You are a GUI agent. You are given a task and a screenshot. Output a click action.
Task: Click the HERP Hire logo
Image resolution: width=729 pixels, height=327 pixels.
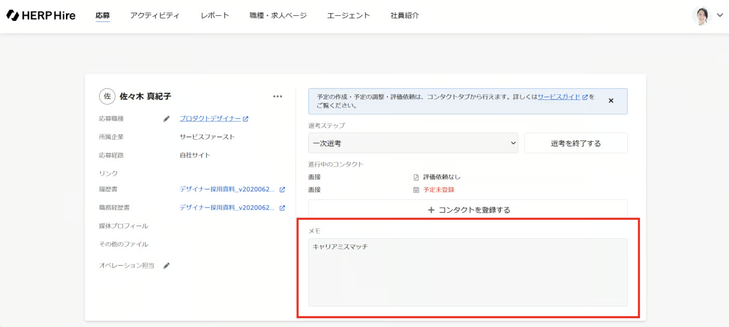(41, 15)
